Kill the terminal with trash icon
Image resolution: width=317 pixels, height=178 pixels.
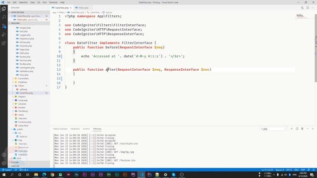tap(302, 129)
